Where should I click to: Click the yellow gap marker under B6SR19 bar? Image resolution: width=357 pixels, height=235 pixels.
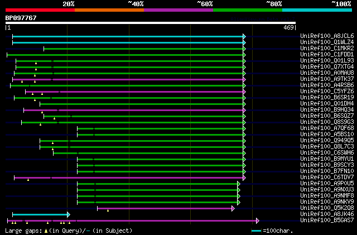coord(35,100)
